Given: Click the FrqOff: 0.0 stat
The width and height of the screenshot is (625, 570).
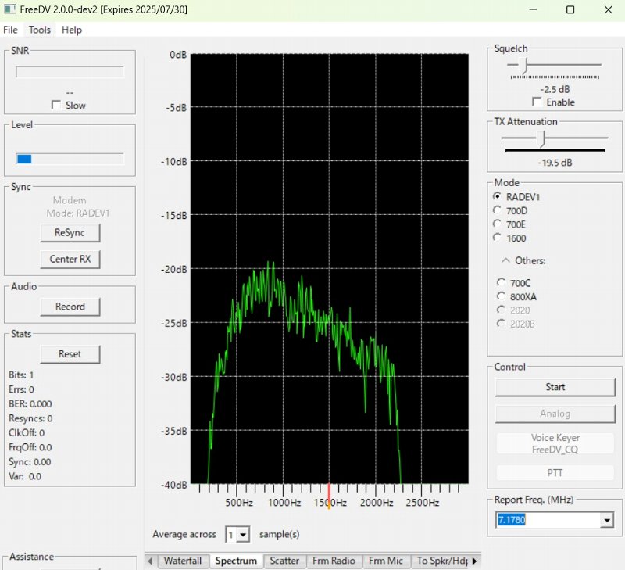Looking at the screenshot, I should tap(30, 447).
